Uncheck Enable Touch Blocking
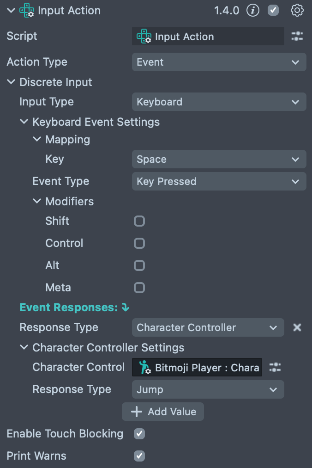This screenshot has height=468, width=312. click(x=139, y=434)
